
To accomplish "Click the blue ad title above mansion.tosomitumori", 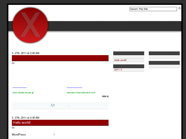I will point(74,87).
